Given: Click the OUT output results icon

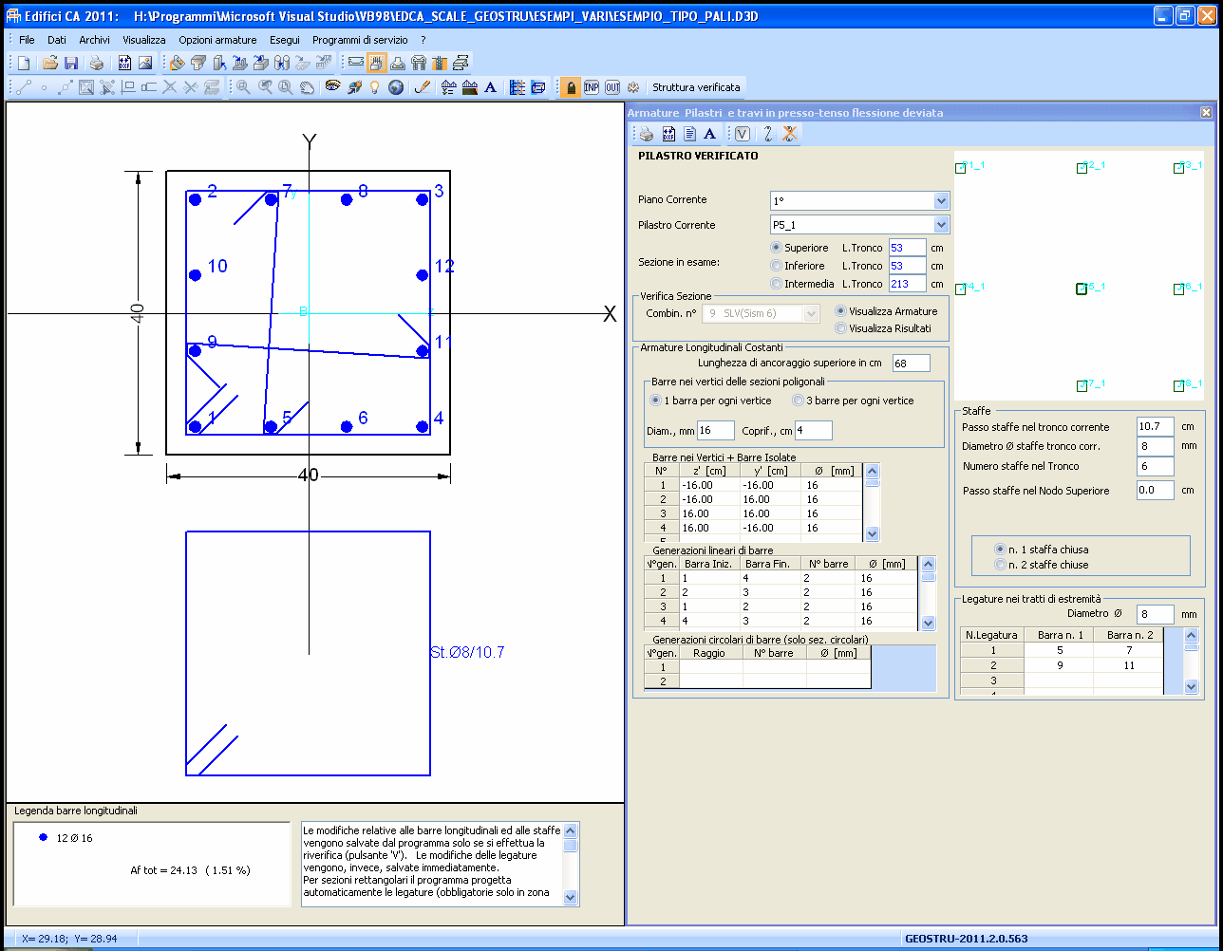Looking at the screenshot, I should coord(612,87).
